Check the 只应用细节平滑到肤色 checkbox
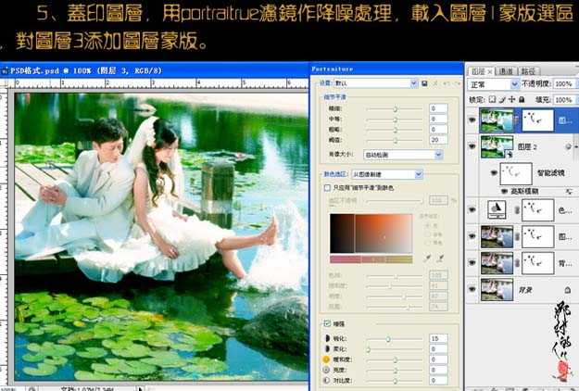Screen dimensions: 579x391 pyautogui.click(x=327, y=188)
